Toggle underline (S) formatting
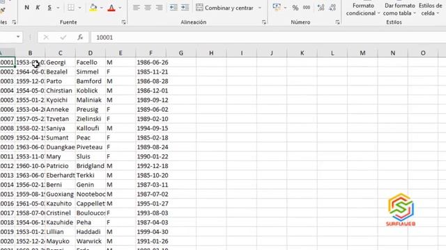This screenshot has height=250, width=446. click(49, 8)
